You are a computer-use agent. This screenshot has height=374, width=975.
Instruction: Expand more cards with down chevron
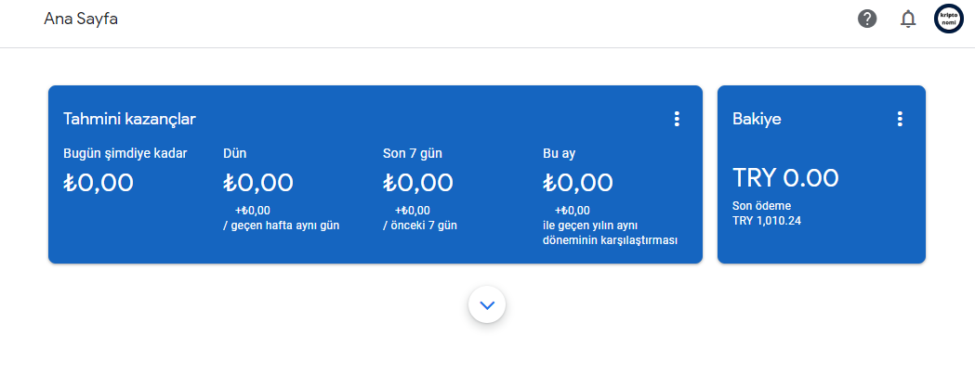tap(487, 304)
